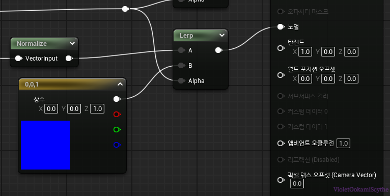Click the green channel output pin
This screenshot has height=196, width=390.
(x=117, y=130)
